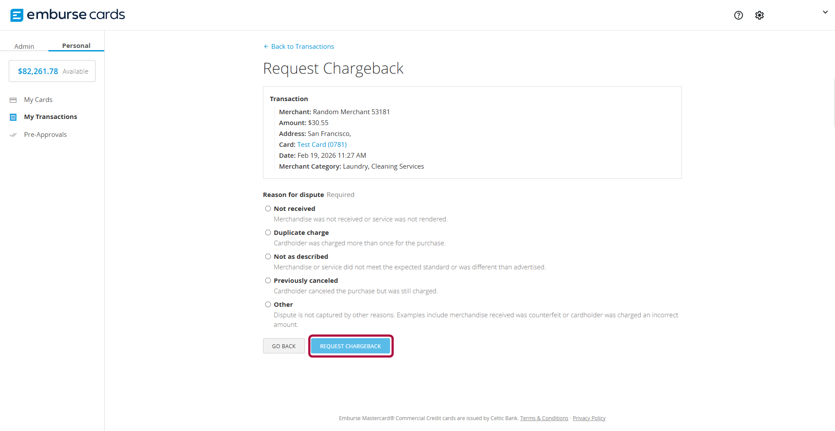Open the Privacy Policy link
Image resolution: width=835 pixels, height=431 pixels.
589,418
